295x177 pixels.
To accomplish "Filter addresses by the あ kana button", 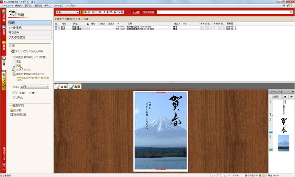I will coord(87,13).
